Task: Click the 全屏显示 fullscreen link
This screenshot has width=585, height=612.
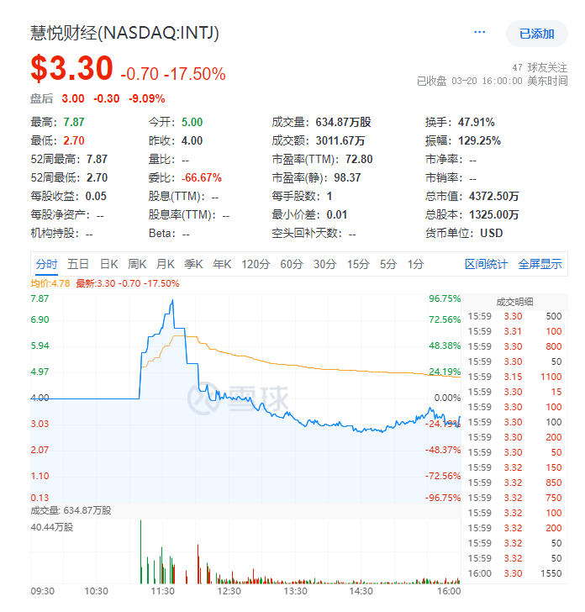Action: click(x=540, y=264)
